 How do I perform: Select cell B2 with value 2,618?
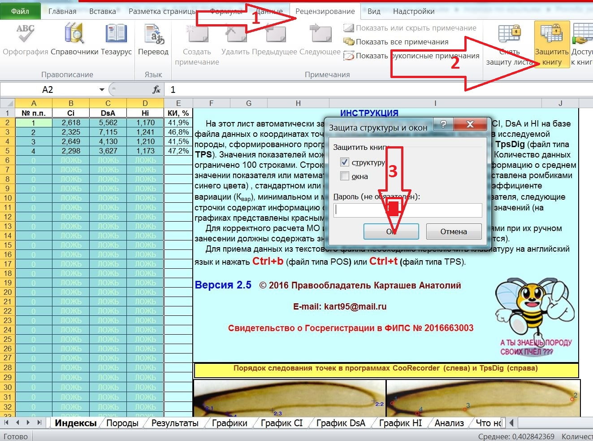click(71, 122)
